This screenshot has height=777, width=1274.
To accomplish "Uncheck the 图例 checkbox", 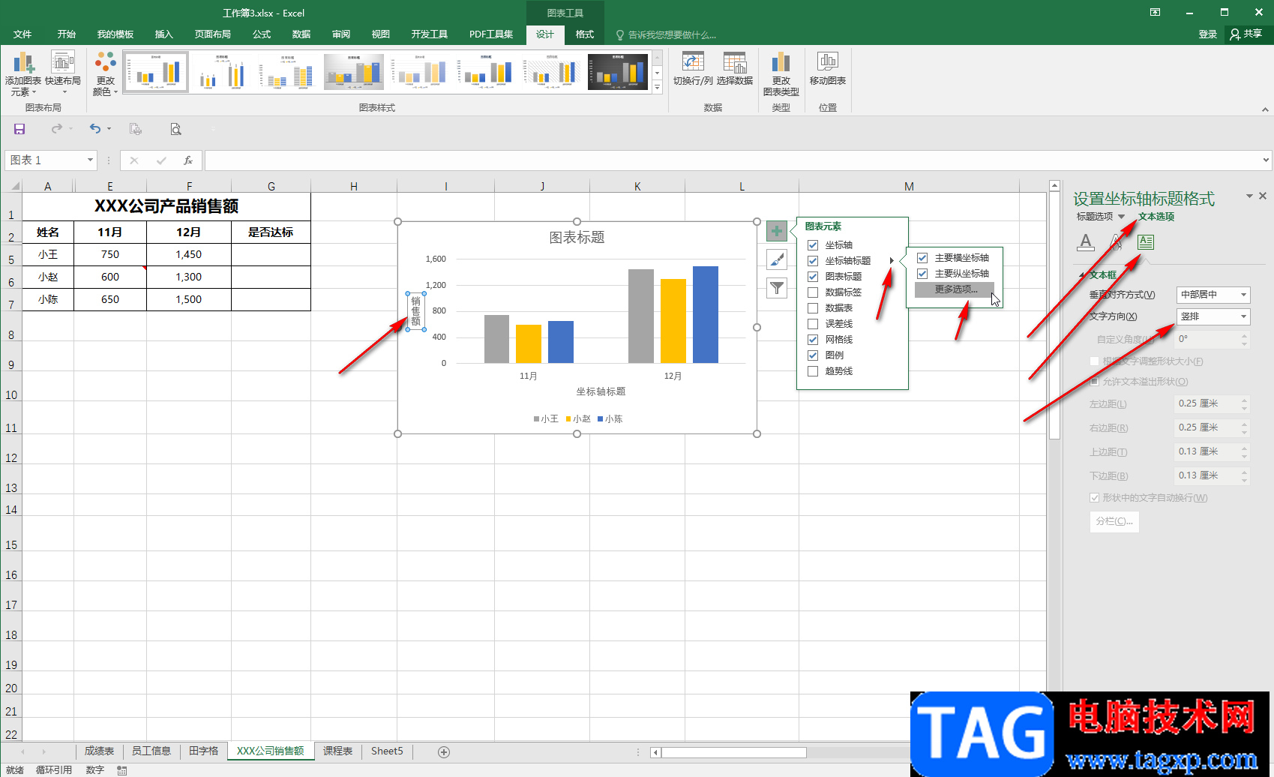I will 813,355.
